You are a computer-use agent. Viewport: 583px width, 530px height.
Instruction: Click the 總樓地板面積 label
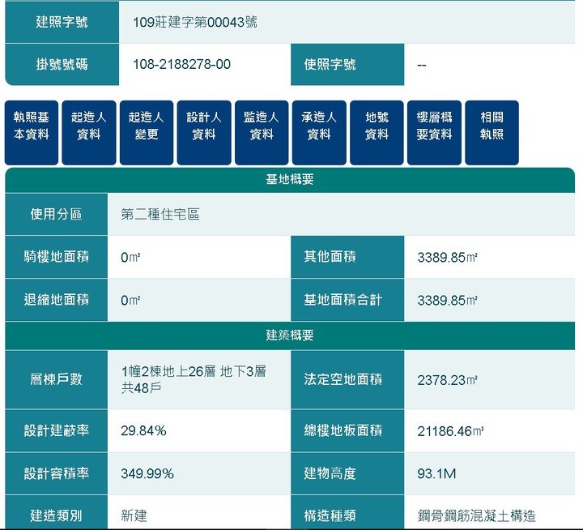pyautogui.click(x=343, y=430)
